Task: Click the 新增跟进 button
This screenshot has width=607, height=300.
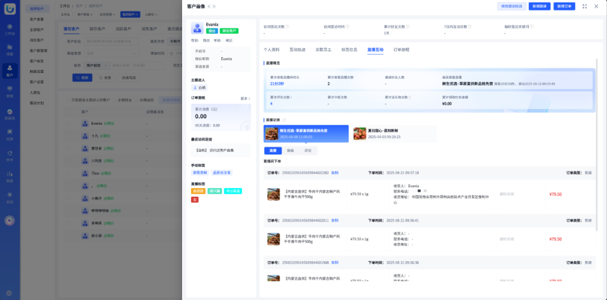Action: (x=539, y=6)
